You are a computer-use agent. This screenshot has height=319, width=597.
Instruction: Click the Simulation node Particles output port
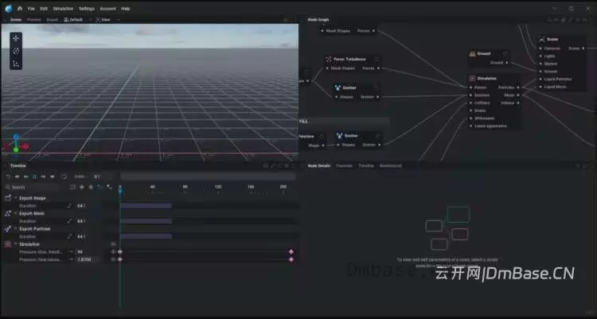click(x=518, y=88)
